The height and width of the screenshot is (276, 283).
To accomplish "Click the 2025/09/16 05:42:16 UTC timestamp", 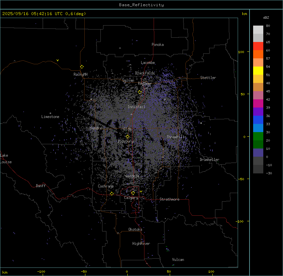I will coord(33,14).
